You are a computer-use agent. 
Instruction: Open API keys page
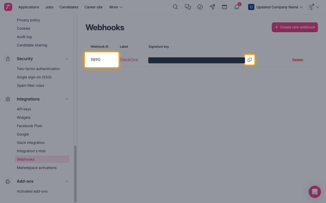click(x=24, y=109)
